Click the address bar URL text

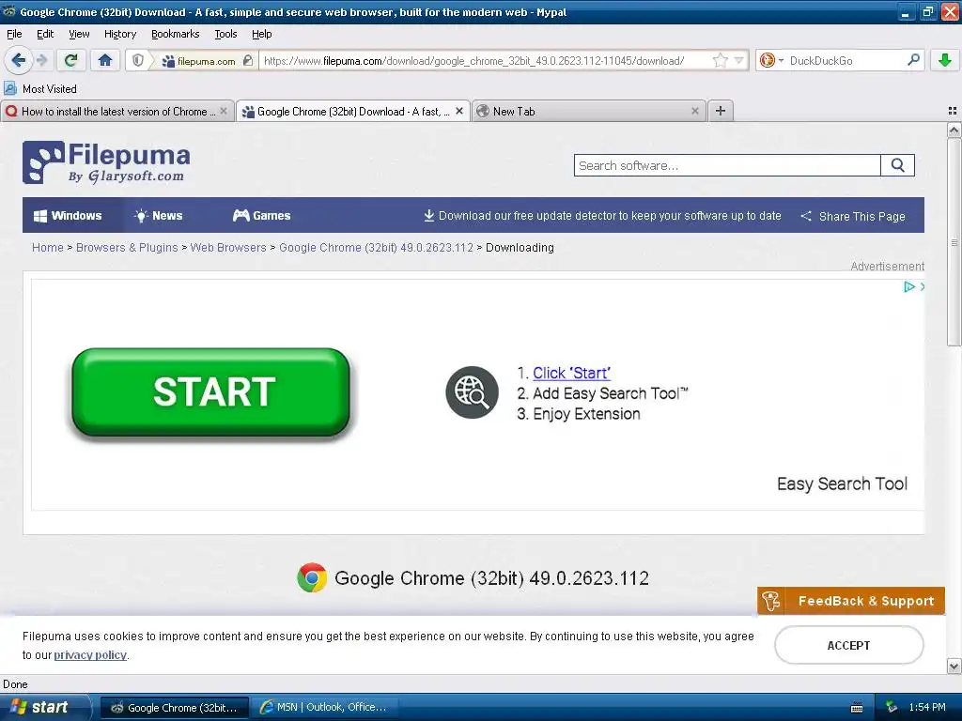[473, 61]
